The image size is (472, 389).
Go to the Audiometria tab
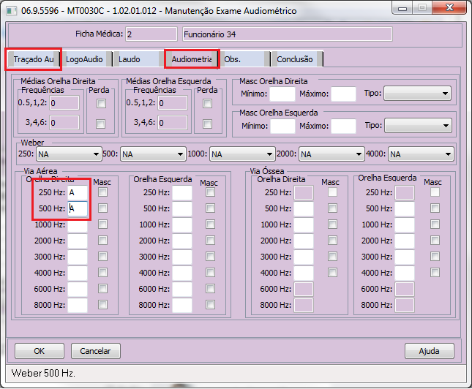192,59
